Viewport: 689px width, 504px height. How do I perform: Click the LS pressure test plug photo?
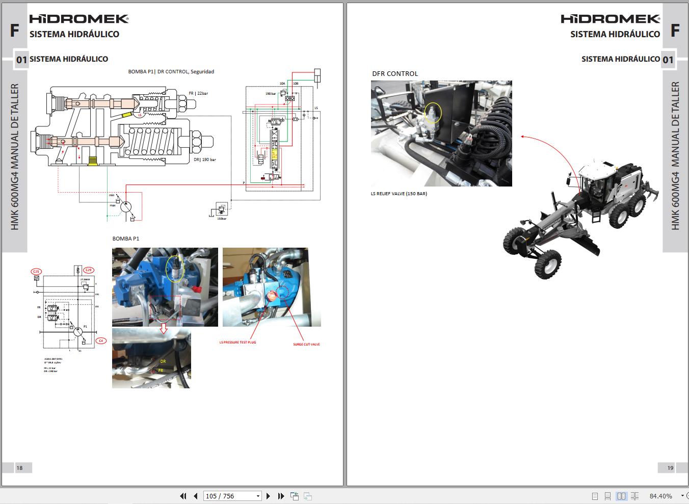pos(272,287)
